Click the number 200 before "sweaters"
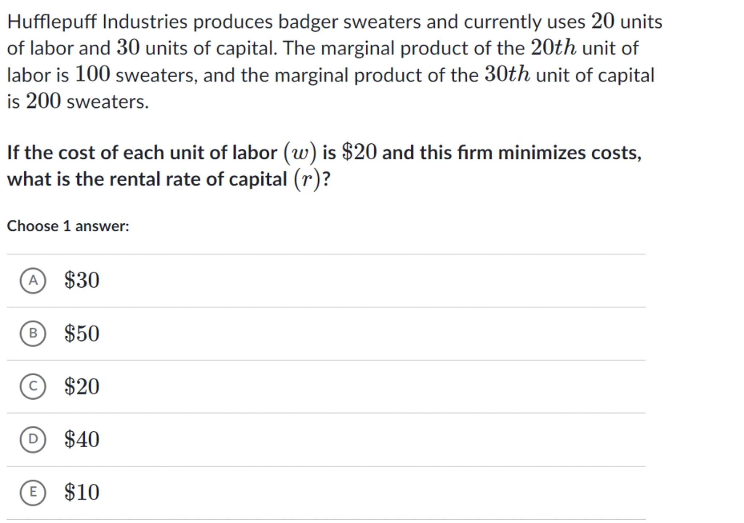The width and height of the screenshot is (744, 523). point(43,101)
